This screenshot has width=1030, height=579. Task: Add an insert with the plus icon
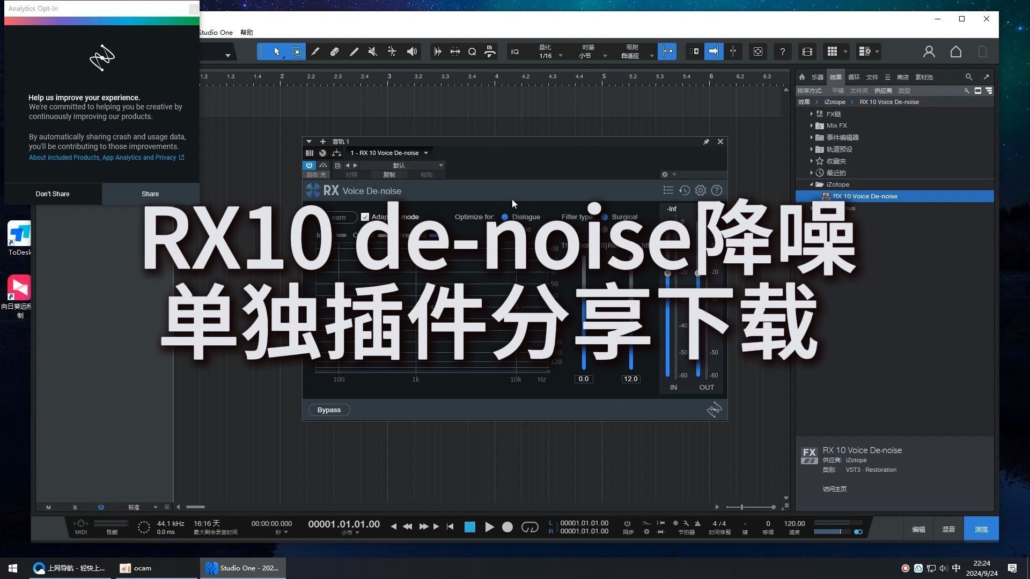pos(322,142)
